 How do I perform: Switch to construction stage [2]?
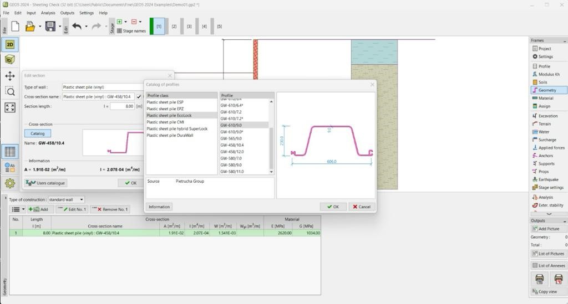tap(174, 26)
